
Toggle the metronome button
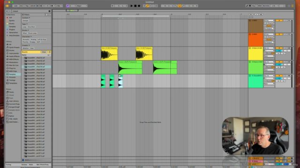click(x=52, y=6)
